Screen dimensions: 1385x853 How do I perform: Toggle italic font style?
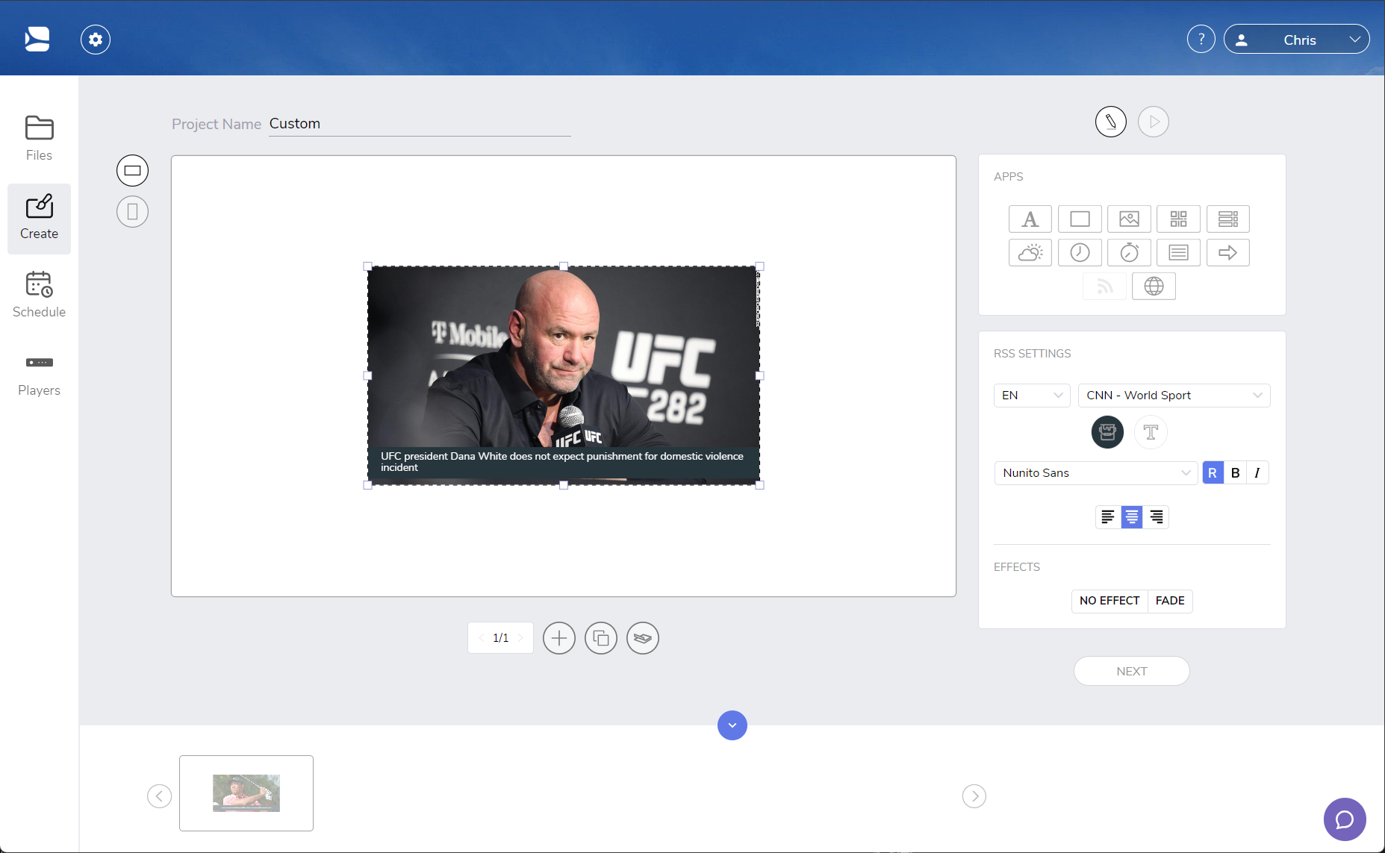click(x=1257, y=473)
